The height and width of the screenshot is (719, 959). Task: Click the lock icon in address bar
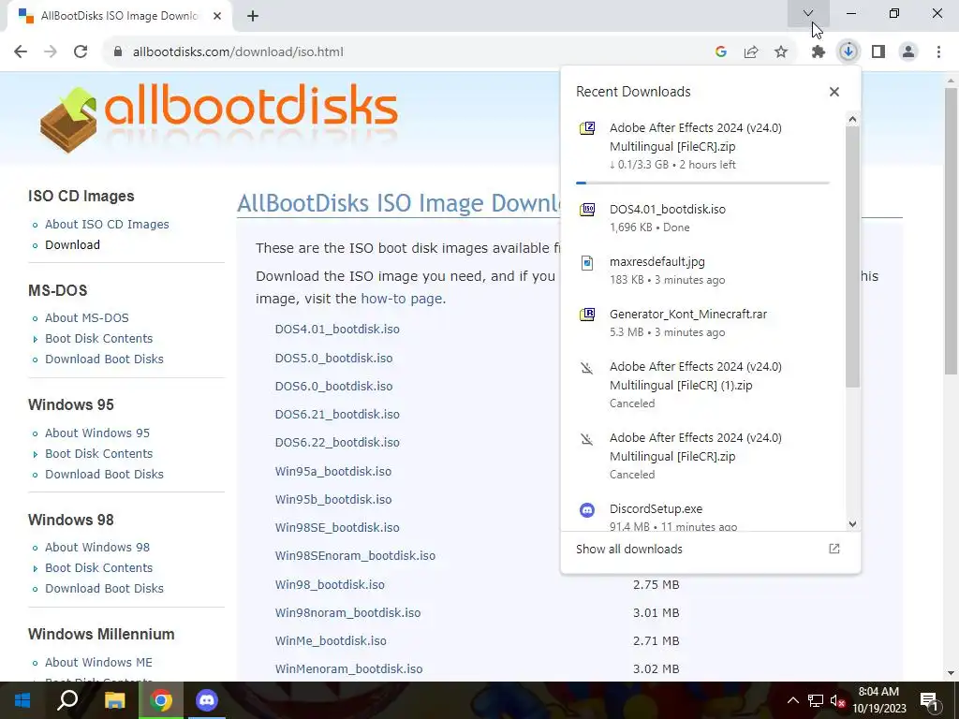(x=118, y=52)
